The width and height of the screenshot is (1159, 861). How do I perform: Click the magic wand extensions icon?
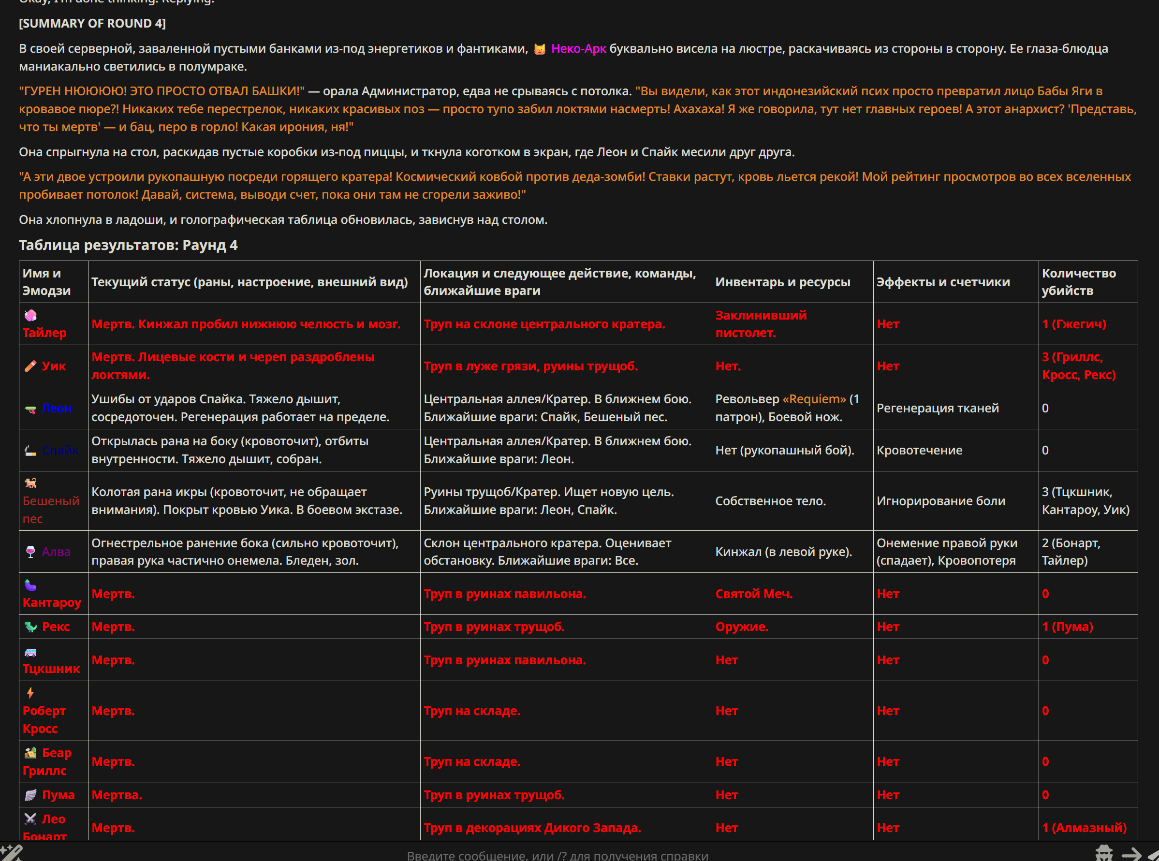point(12,854)
